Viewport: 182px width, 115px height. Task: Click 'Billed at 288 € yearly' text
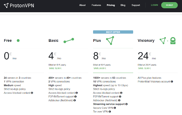tap(147, 65)
